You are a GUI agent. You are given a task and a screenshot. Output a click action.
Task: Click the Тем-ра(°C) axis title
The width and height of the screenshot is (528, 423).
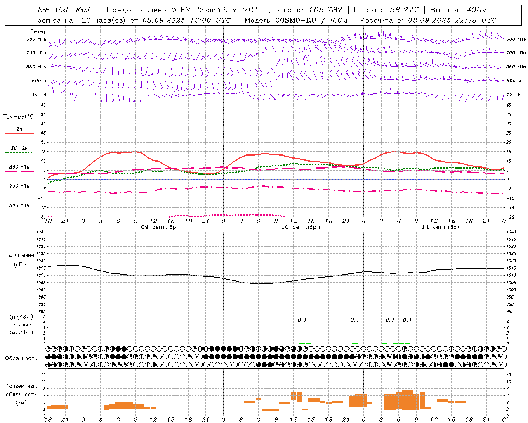tap(19, 117)
